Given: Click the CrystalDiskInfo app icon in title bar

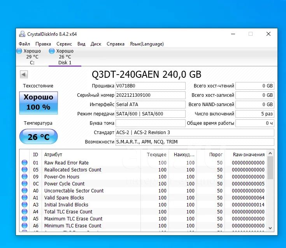Looking at the screenshot, I should tap(22, 34).
